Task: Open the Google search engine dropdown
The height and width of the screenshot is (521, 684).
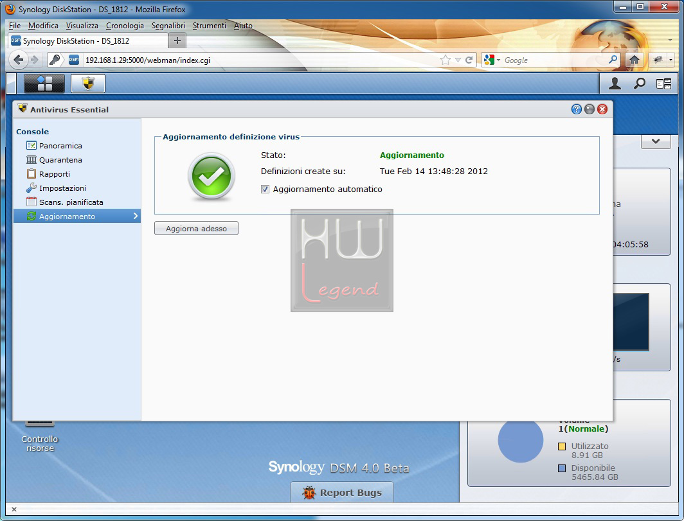Action: [x=492, y=60]
